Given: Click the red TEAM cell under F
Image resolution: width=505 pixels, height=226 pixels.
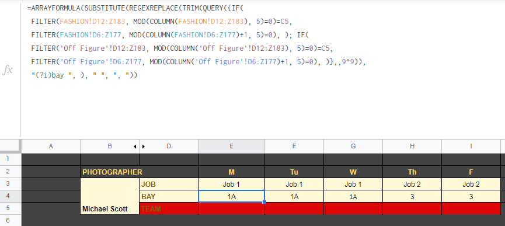Looking at the screenshot, I should click(471, 208).
